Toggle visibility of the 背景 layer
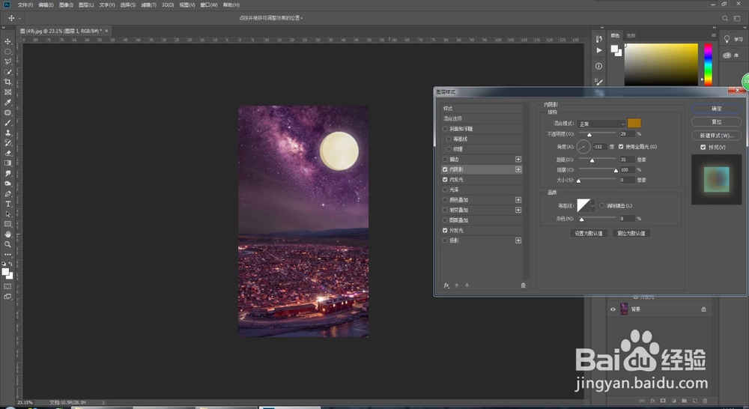Image resolution: width=749 pixels, height=409 pixels. (x=613, y=309)
